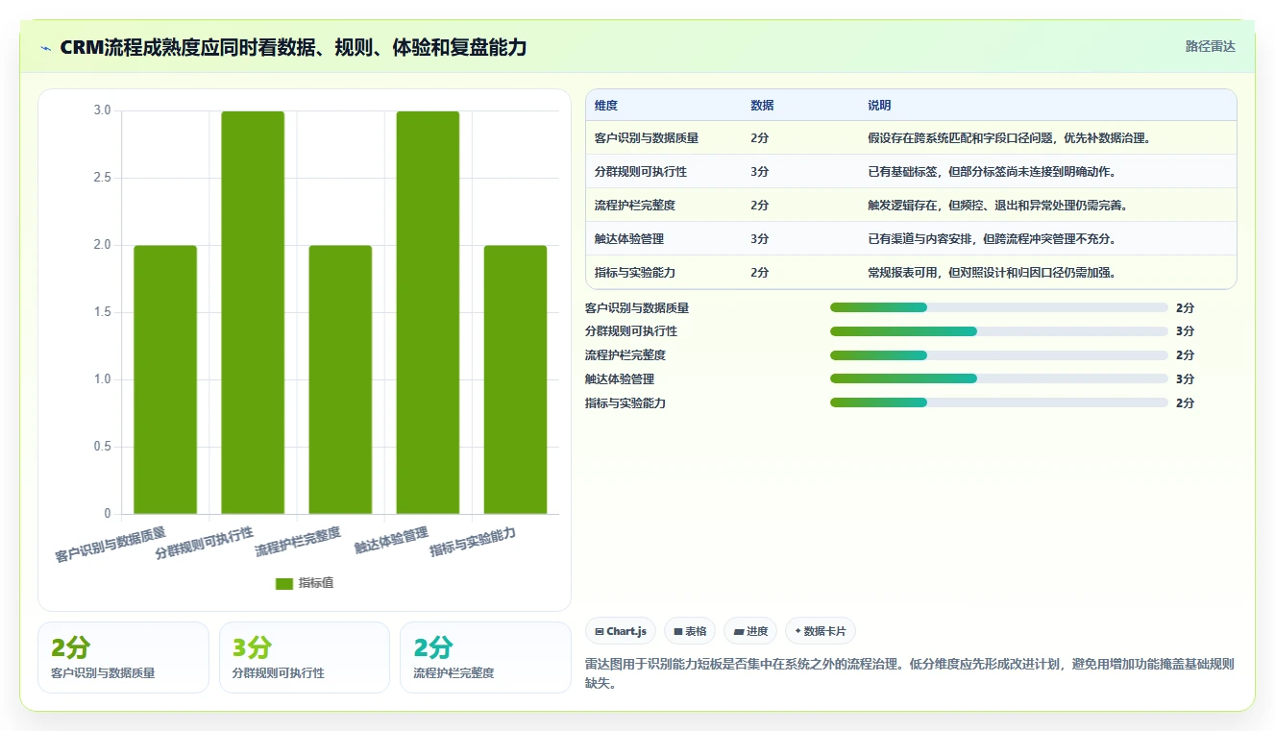Click the lightning icon beside the CRM title
Image resolution: width=1275 pixels, height=731 pixels.
(46, 48)
